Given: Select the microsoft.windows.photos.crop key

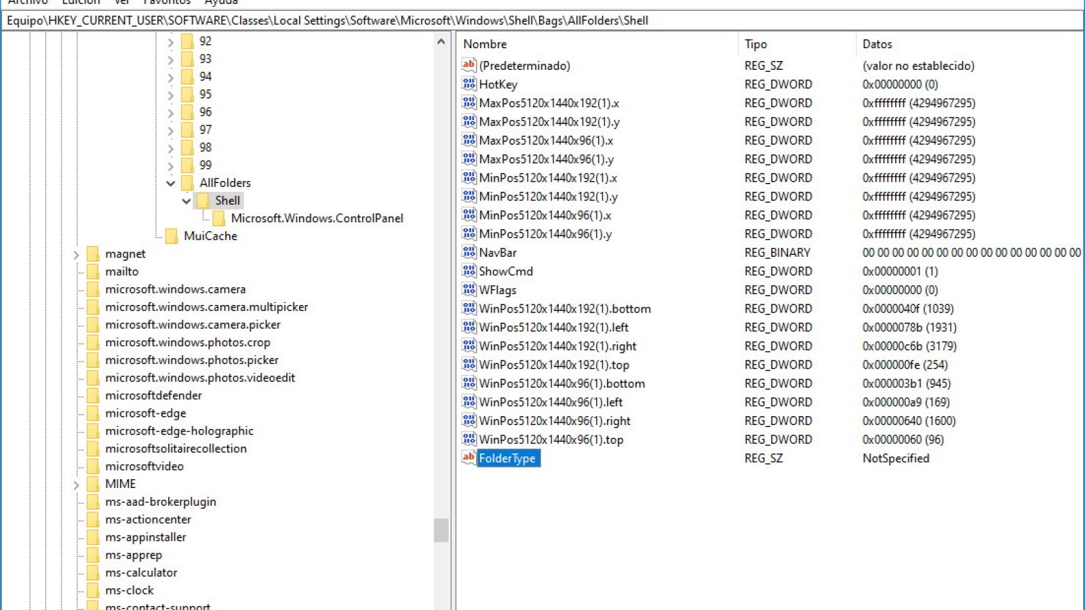Looking at the screenshot, I should coord(188,342).
